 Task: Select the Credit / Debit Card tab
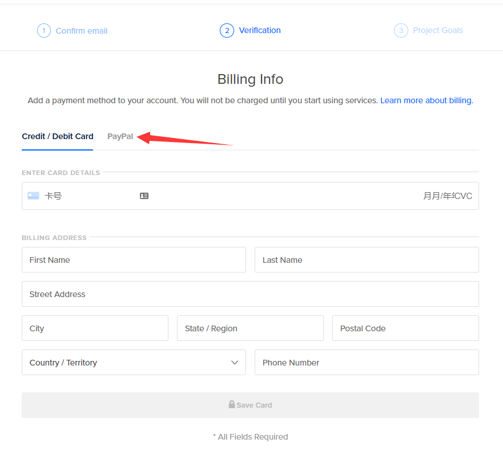(57, 136)
